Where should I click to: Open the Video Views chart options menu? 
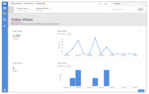click(x=141, y=31)
